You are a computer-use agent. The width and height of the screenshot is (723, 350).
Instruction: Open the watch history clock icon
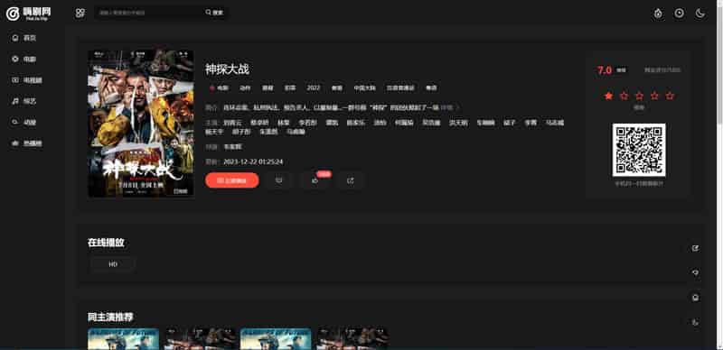[x=680, y=14]
